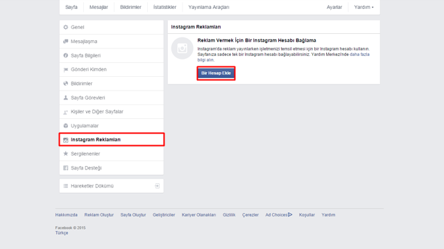The width and height of the screenshot is (444, 249).
Task: Click the 'Facebook © 2015' footer text
Action: 71,228
